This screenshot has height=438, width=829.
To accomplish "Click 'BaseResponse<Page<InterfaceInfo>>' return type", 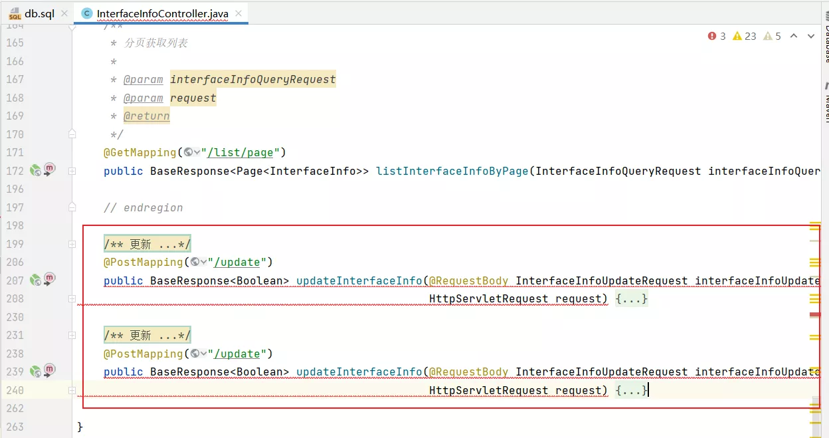I will [x=260, y=171].
